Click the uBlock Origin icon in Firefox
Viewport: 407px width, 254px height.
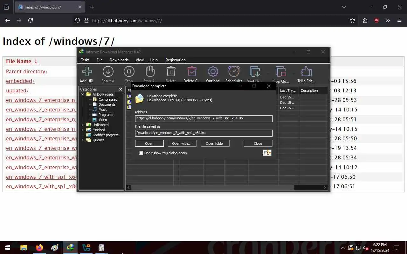376,20
